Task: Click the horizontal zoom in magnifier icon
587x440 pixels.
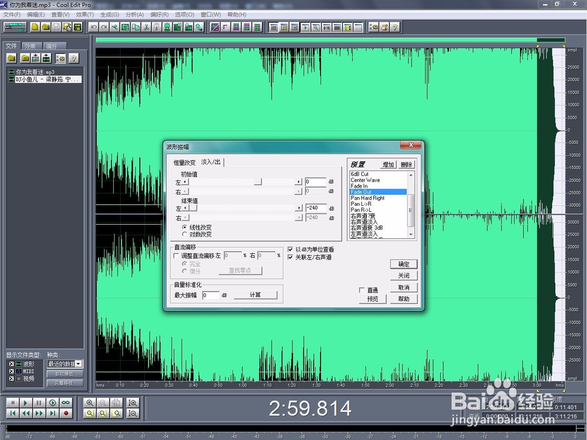Action: click(x=89, y=402)
